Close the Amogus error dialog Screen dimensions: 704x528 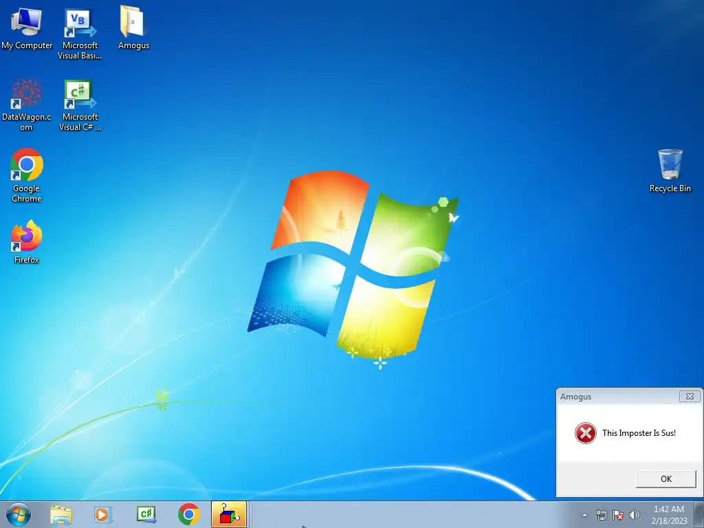coord(690,397)
